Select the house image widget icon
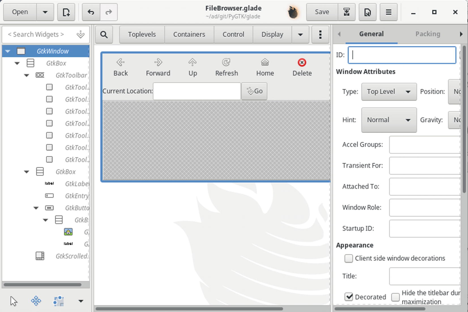 (x=68, y=232)
